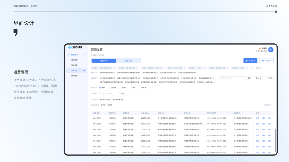The width and height of the screenshot is (289, 162).
Task: Click 编辑 in the first table row
Action: coord(264,118)
